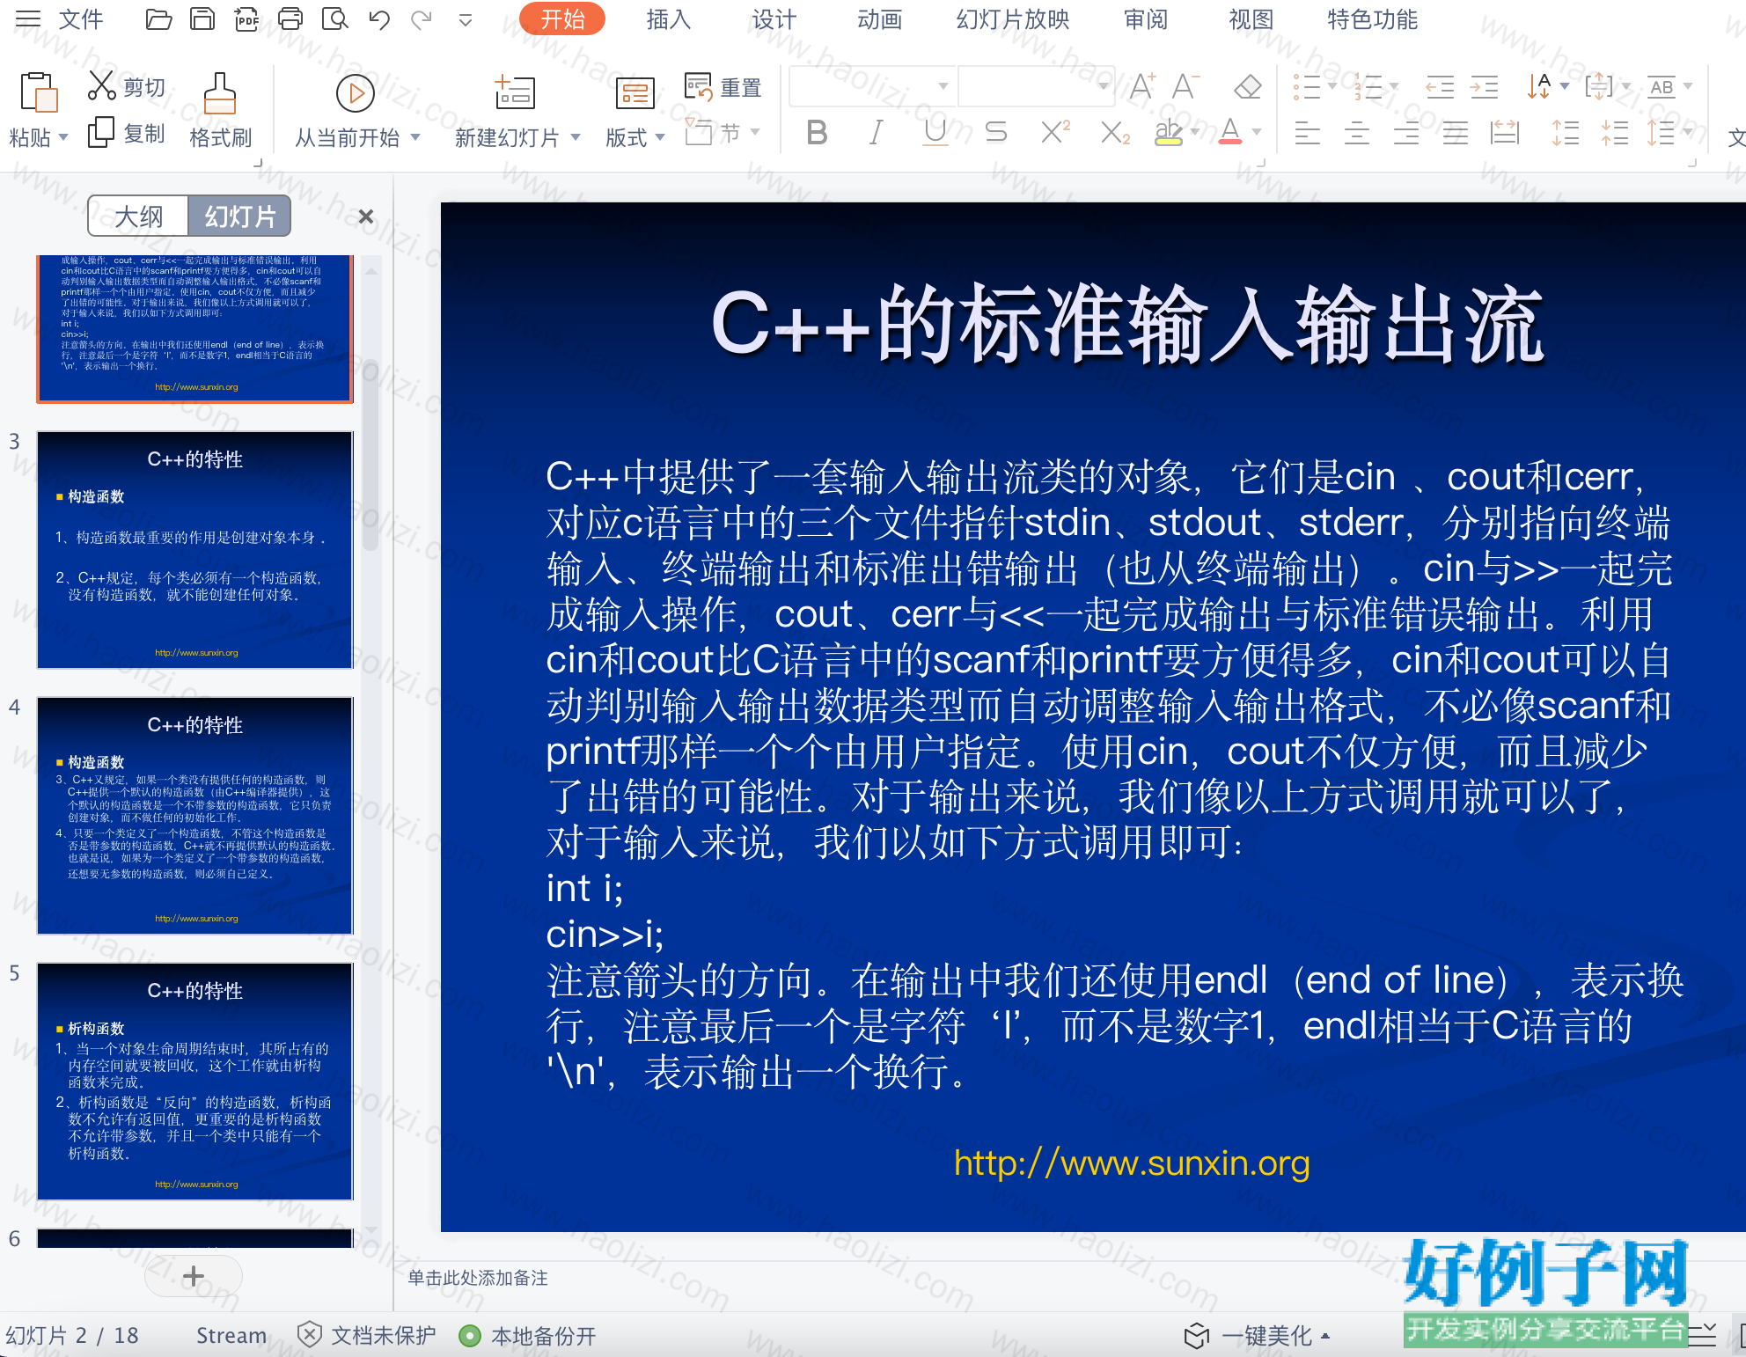Redo the action
The height and width of the screenshot is (1357, 1746).
(422, 18)
